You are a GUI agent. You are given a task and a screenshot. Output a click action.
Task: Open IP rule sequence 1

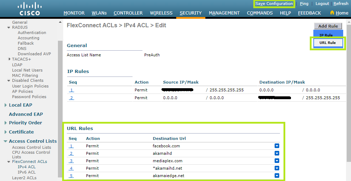pyautogui.click(x=71, y=90)
